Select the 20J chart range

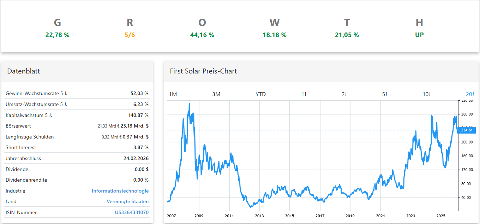(470, 94)
